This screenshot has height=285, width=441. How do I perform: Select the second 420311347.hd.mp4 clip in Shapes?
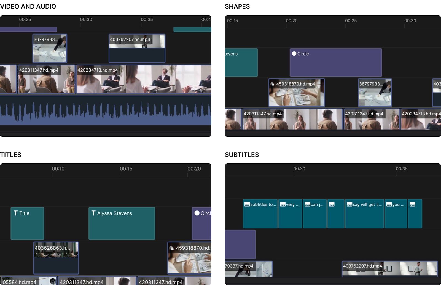tap(372, 119)
